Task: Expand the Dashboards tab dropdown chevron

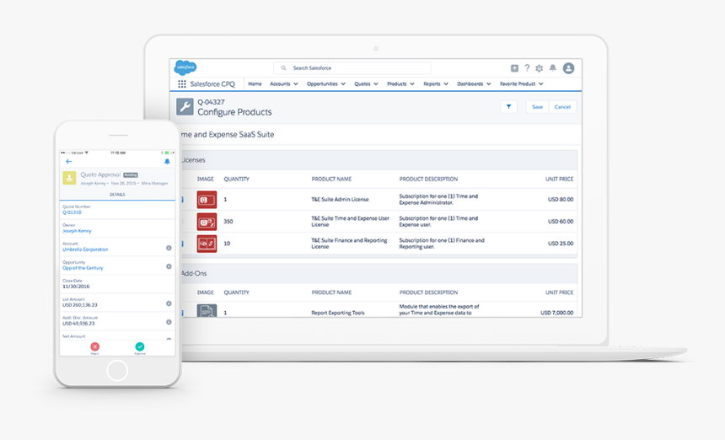Action: 488,84
